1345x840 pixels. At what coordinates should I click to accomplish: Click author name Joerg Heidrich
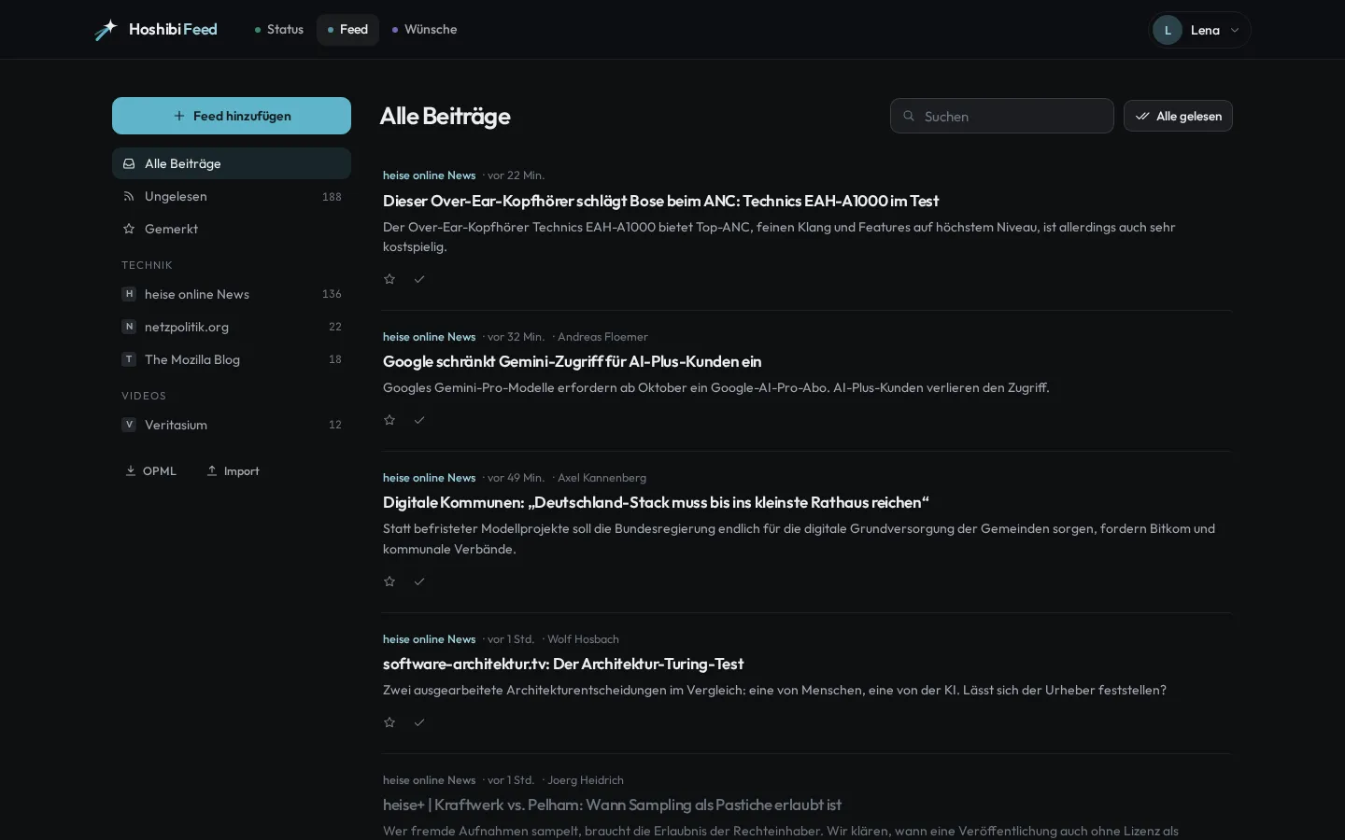click(x=586, y=780)
